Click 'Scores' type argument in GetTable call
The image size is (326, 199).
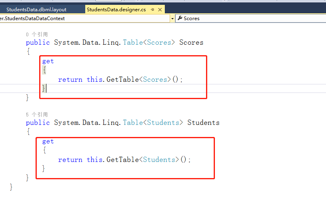(x=155, y=80)
